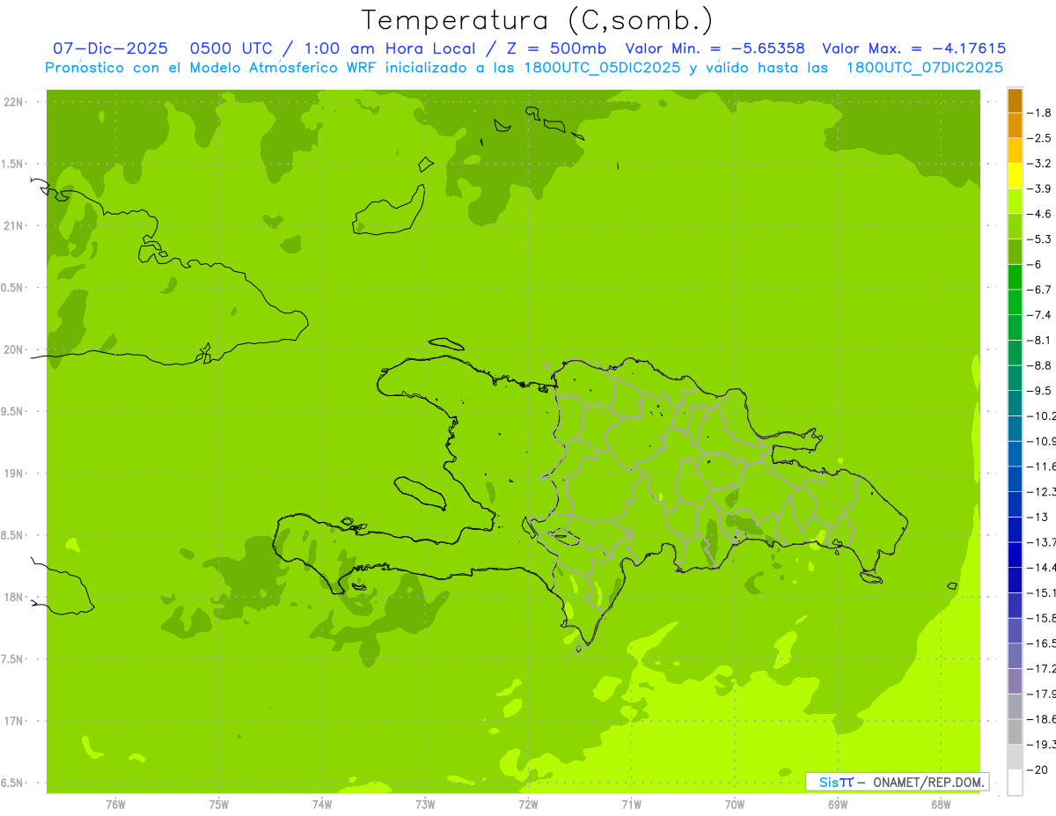The height and width of the screenshot is (816, 1056).
Task: Click the '-3.9' colorbar value
Action: point(1041,188)
